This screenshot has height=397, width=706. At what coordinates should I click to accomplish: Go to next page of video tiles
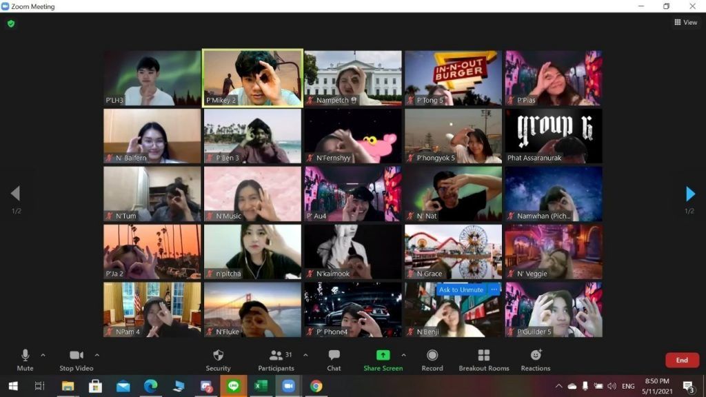[x=690, y=194]
